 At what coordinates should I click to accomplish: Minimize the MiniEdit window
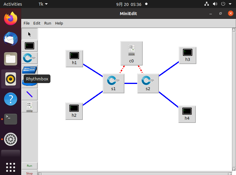[x=211, y=14]
